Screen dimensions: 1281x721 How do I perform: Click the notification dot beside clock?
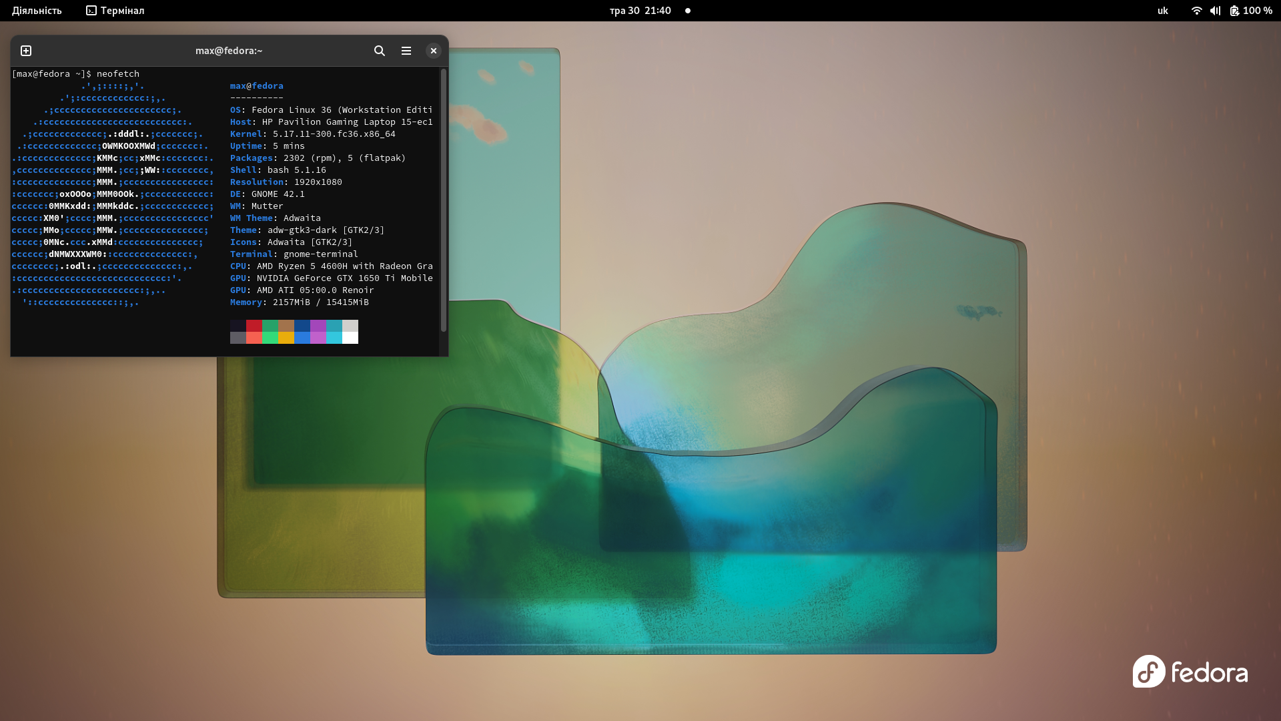[x=687, y=11]
